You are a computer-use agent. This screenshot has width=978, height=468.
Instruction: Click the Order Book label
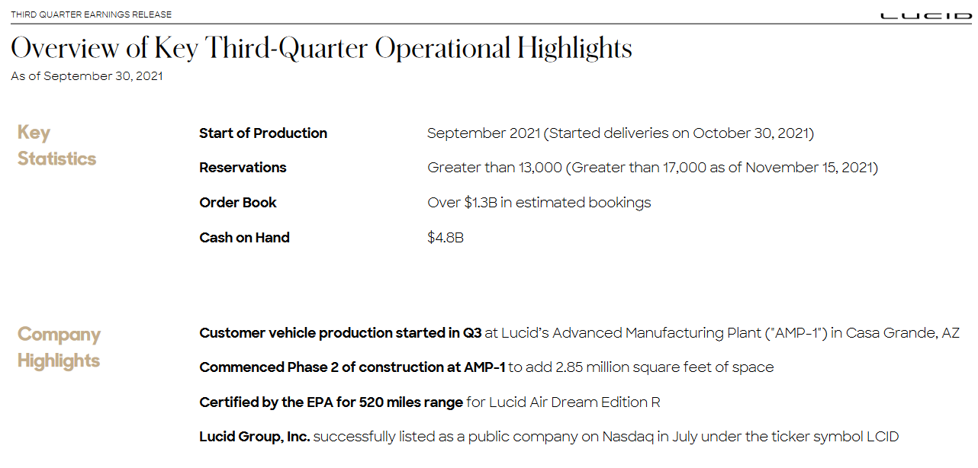click(x=238, y=203)
